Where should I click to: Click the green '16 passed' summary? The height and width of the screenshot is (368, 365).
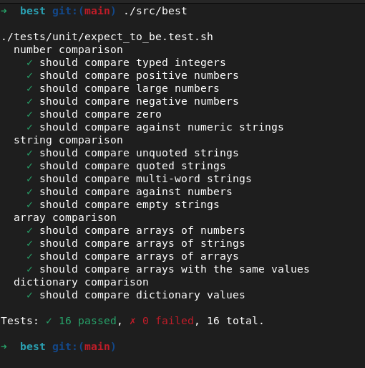[87, 321]
